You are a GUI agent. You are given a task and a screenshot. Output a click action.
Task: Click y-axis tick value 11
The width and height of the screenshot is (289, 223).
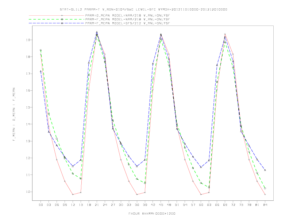click(x=28, y=175)
